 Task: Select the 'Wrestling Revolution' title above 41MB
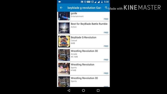click(x=82, y=64)
